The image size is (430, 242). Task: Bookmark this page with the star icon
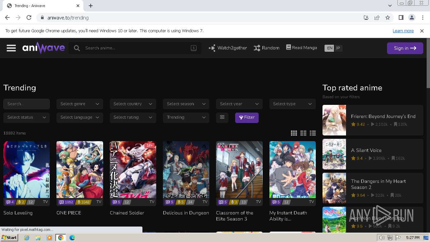point(388,17)
